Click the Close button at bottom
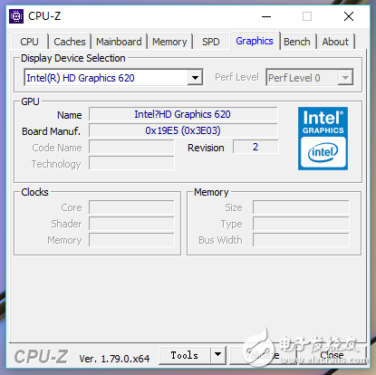376x375 pixels. tap(332, 356)
